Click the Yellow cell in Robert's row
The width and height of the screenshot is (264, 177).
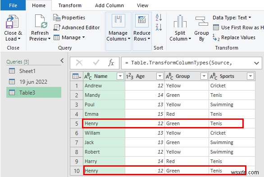tap(187, 152)
